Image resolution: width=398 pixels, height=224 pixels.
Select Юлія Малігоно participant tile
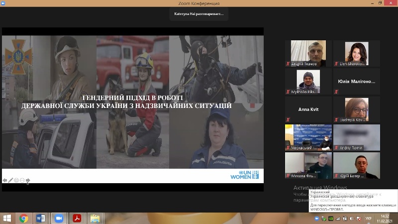pos(356,82)
